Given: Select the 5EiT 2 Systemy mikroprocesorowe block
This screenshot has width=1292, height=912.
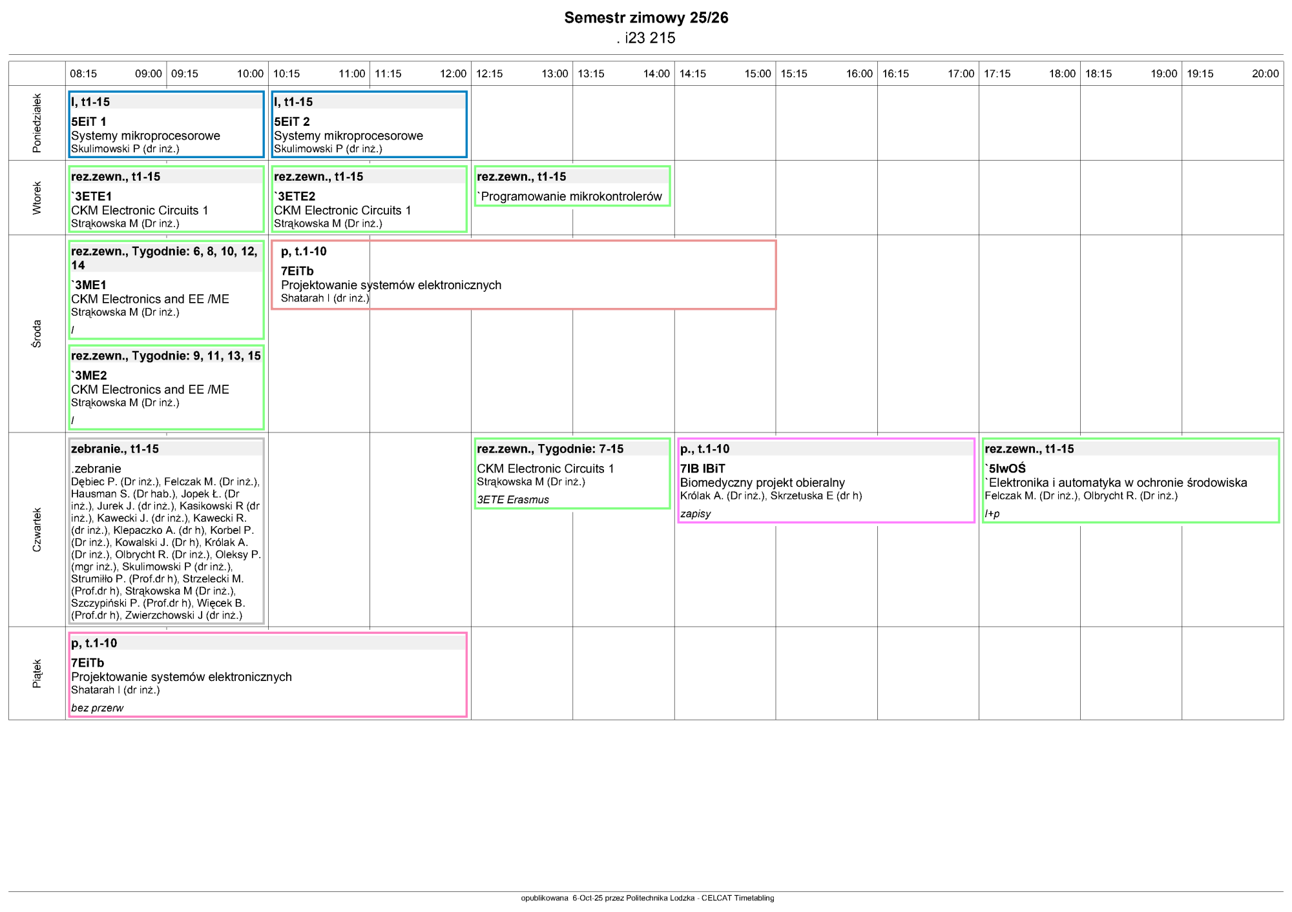Looking at the screenshot, I should coord(369,125).
